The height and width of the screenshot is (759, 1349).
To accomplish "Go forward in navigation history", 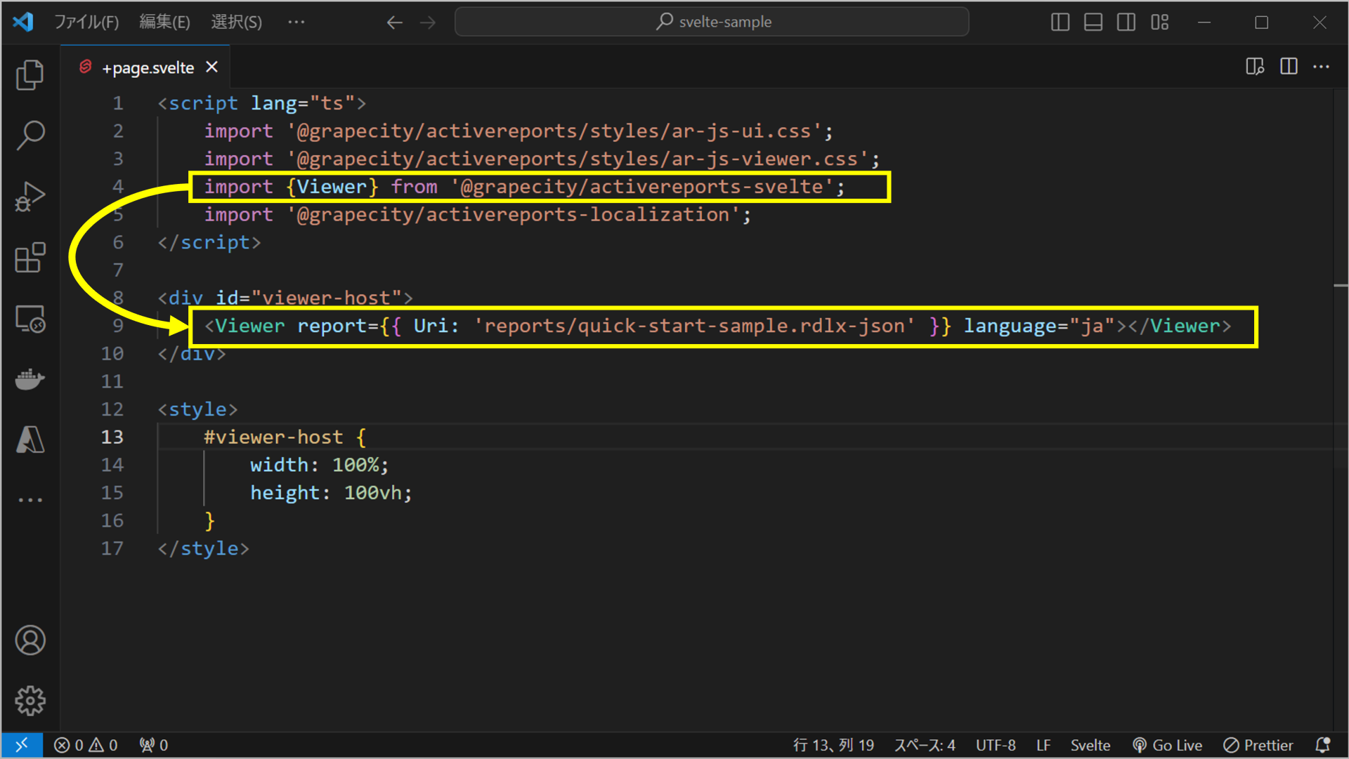I will 428,22.
